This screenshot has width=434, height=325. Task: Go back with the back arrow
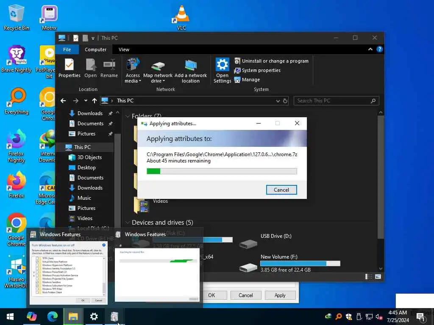pos(63,101)
